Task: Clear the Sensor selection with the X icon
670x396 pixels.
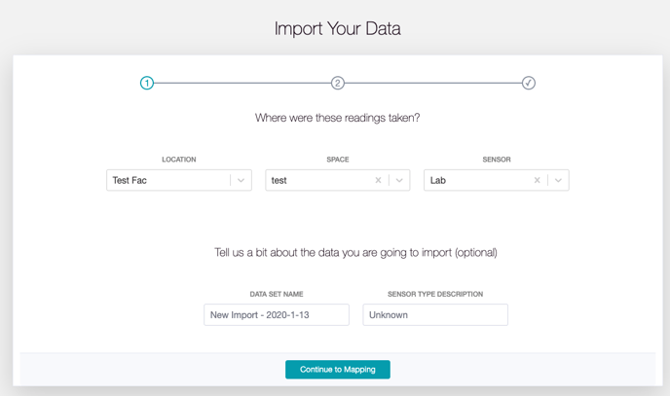Action: coord(538,180)
